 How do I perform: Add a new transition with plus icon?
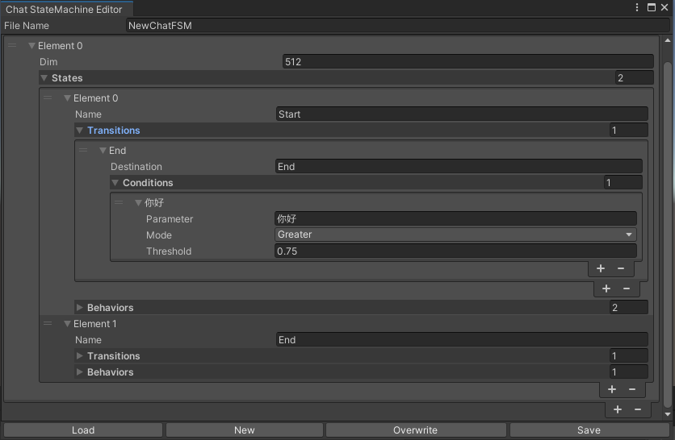click(x=606, y=288)
